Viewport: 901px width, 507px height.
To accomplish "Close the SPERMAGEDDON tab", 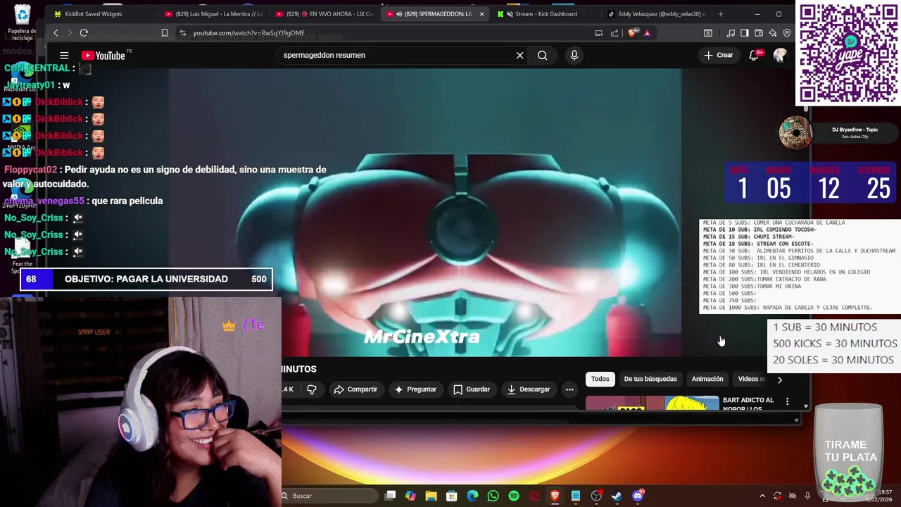I will (x=481, y=13).
